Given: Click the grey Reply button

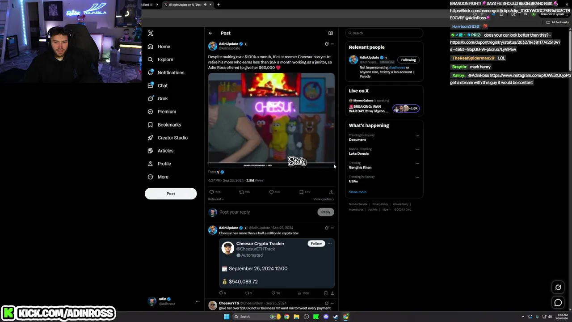Looking at the screenshot, I should pos(326,212).
